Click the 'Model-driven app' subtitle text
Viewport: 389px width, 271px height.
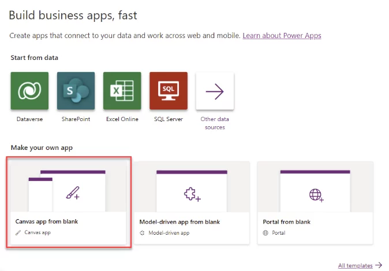[169, 233]
